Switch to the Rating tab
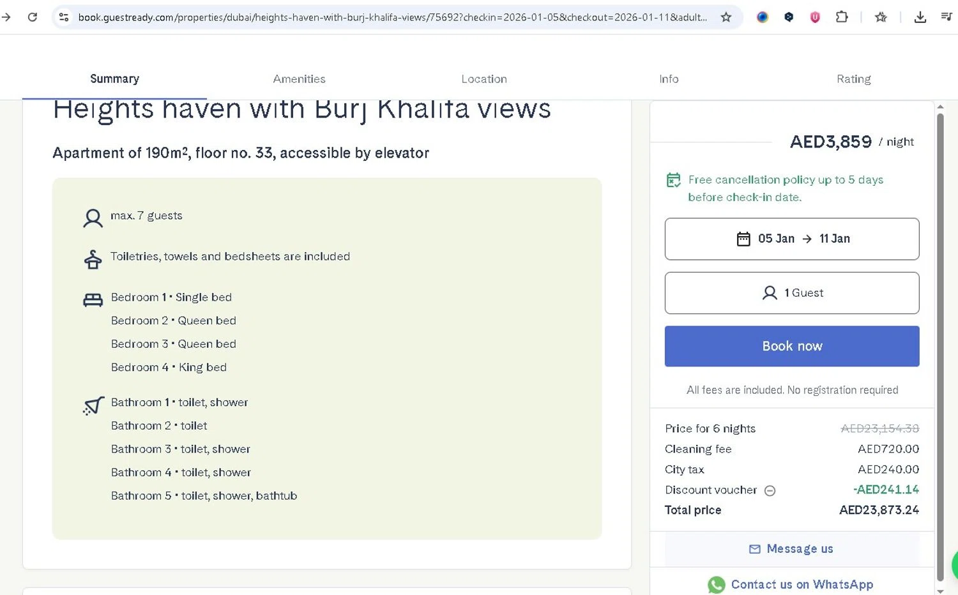The height and width of the screenshot is (595, 958). coord(854,79)
